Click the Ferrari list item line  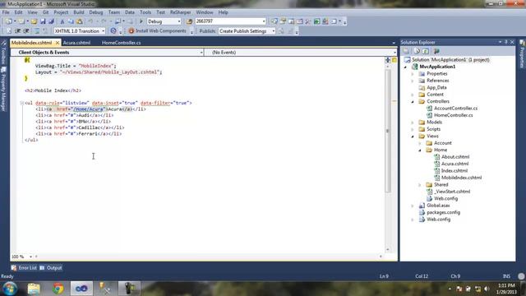[79, 133]
